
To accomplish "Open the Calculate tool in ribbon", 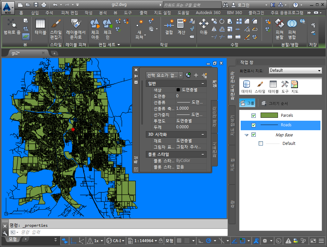I will point(181,26).
